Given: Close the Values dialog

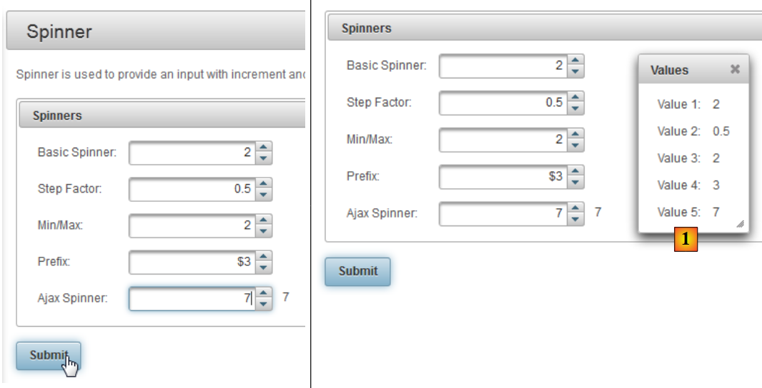Looking at the screenshot, I should click(x=735, y=69).
